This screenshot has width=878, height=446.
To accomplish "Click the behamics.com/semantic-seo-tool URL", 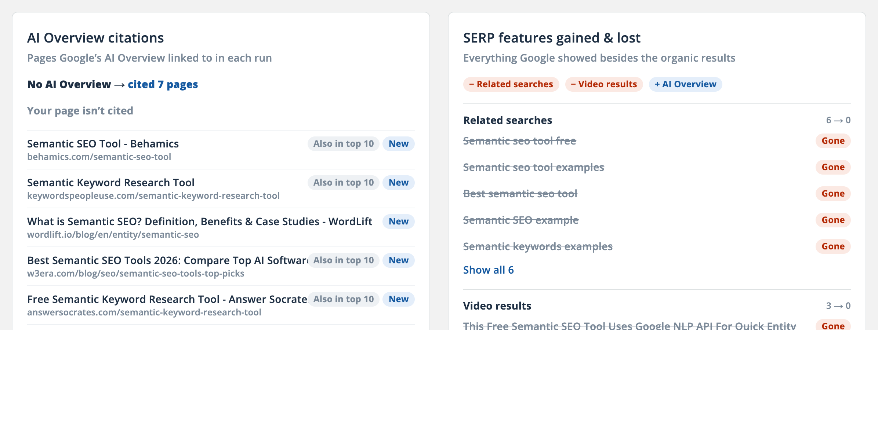I will pos(99,157).
